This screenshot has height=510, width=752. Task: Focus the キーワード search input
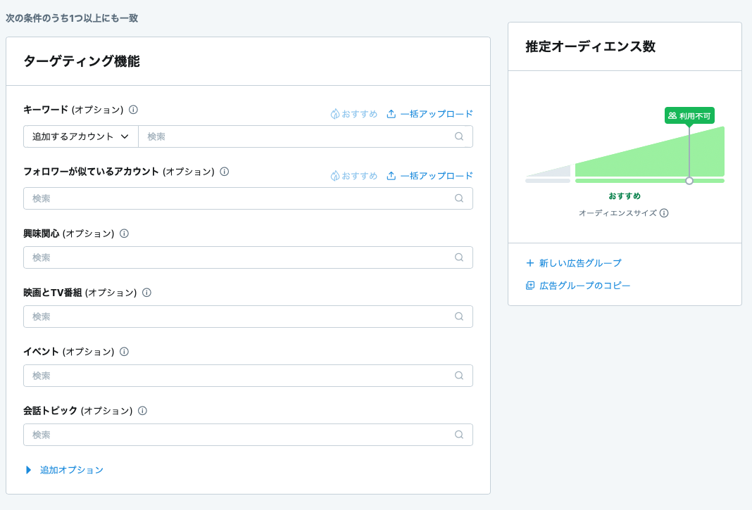pyautogui.click(x=306, y=136)
